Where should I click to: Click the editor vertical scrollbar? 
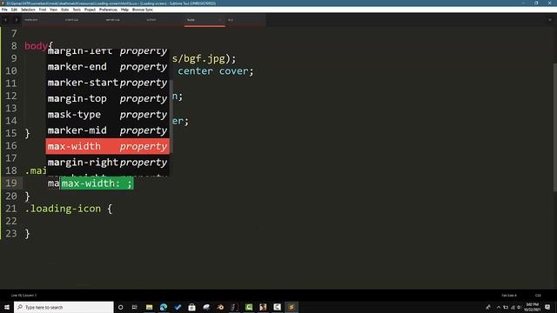(555, 127)
